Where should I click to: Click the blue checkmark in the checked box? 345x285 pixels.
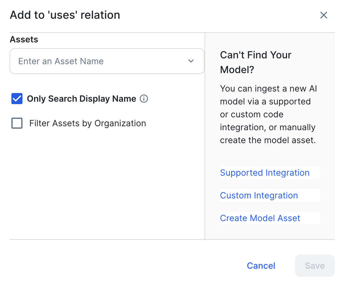(x=17, y=99)
